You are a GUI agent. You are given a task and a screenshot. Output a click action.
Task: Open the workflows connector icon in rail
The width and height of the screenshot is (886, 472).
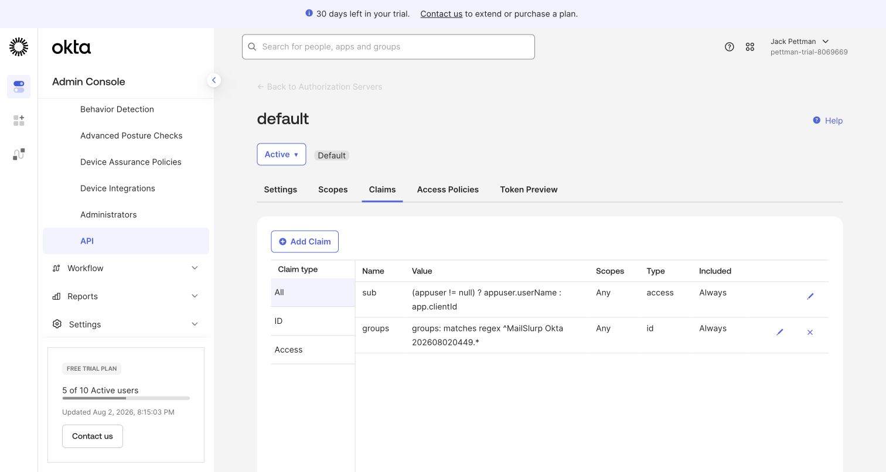(19, 154)
